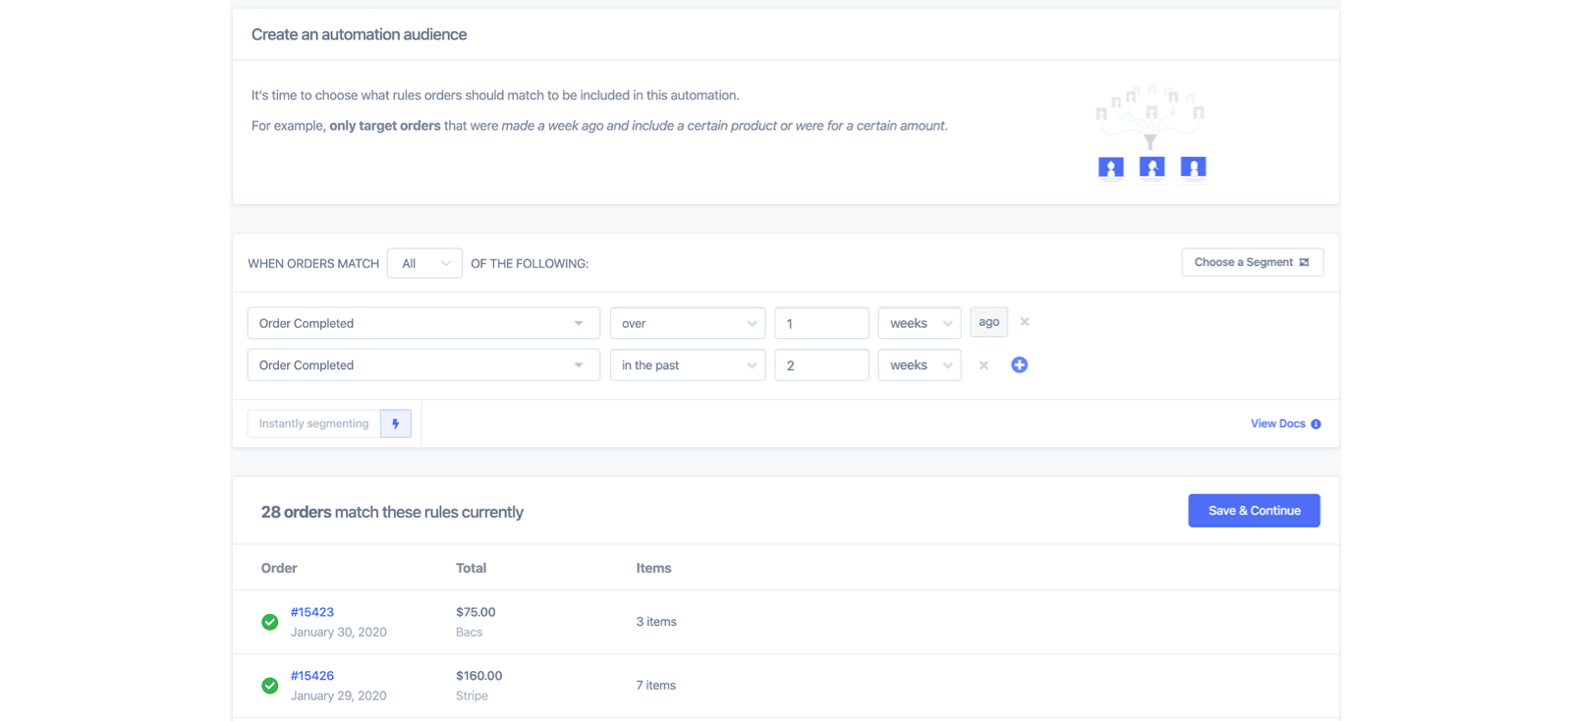
Task: Expand second 'Order Completed' rule dropdown
Action: pos(423,365)
